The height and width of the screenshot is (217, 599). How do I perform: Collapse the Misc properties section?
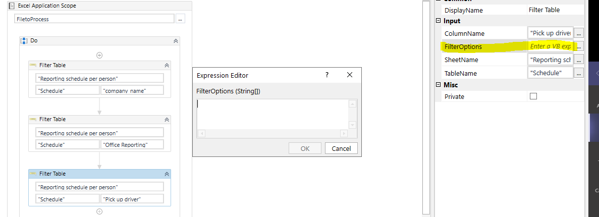pyautogui.click(x=438, y=85)
